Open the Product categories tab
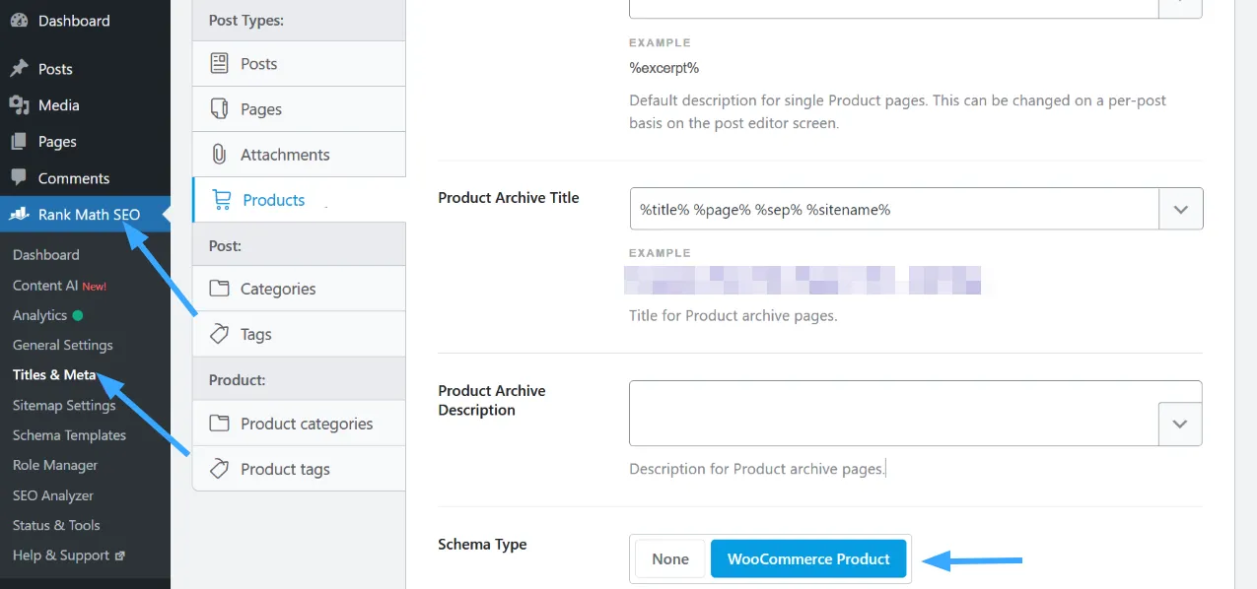 pos(299,424)
